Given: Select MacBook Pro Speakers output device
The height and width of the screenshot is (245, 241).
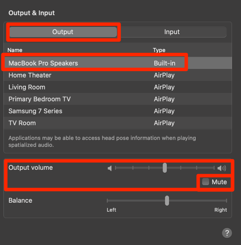Looking at the screenshot, I should pos(43,63).
